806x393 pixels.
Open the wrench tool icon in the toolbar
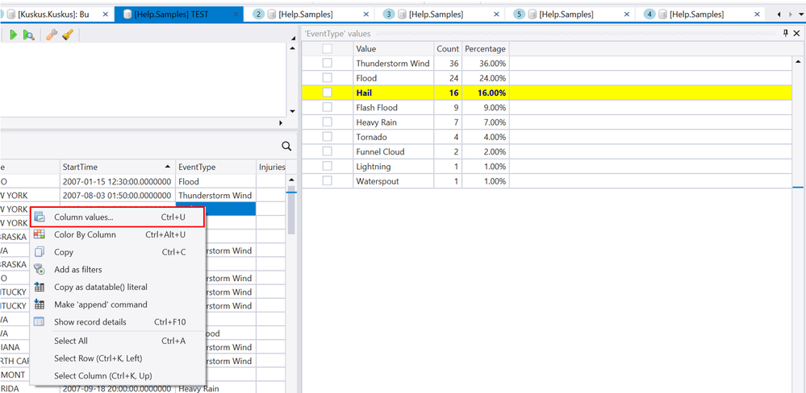click(51, 35)
